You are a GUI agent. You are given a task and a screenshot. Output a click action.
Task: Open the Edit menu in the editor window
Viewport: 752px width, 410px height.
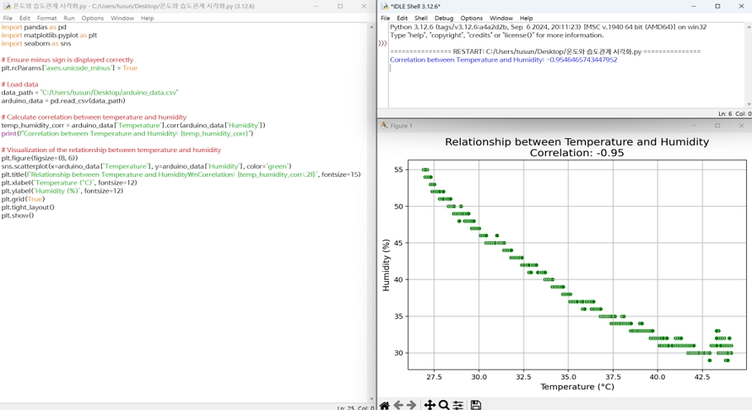[25, 18]
